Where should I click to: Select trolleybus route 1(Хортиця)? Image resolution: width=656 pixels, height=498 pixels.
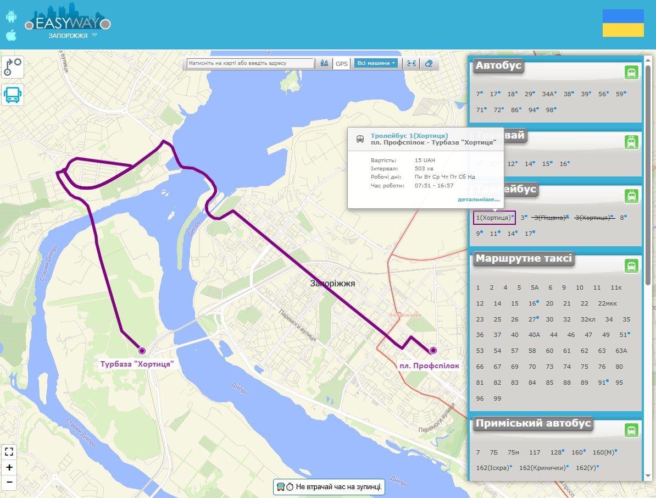coord(493,218)
